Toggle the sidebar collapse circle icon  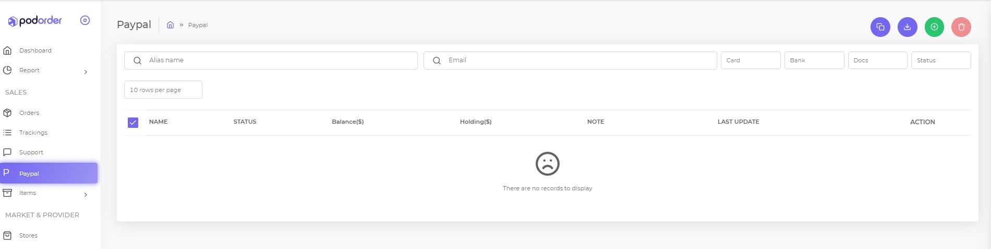click(x=85, y=20)
